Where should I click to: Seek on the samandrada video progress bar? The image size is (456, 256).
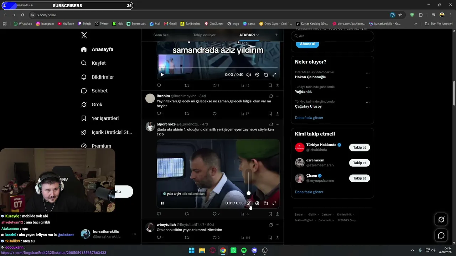point(218,68)
